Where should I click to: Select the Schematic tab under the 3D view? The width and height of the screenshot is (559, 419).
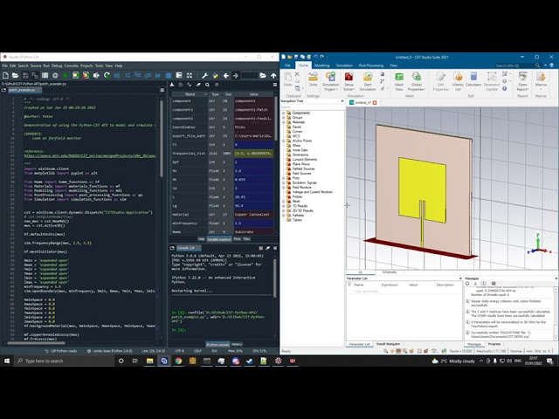[390, 272]
